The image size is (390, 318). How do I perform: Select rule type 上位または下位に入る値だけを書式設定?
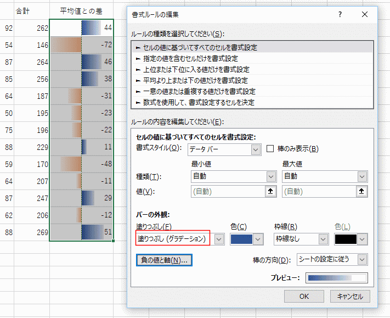click(192, 69)
